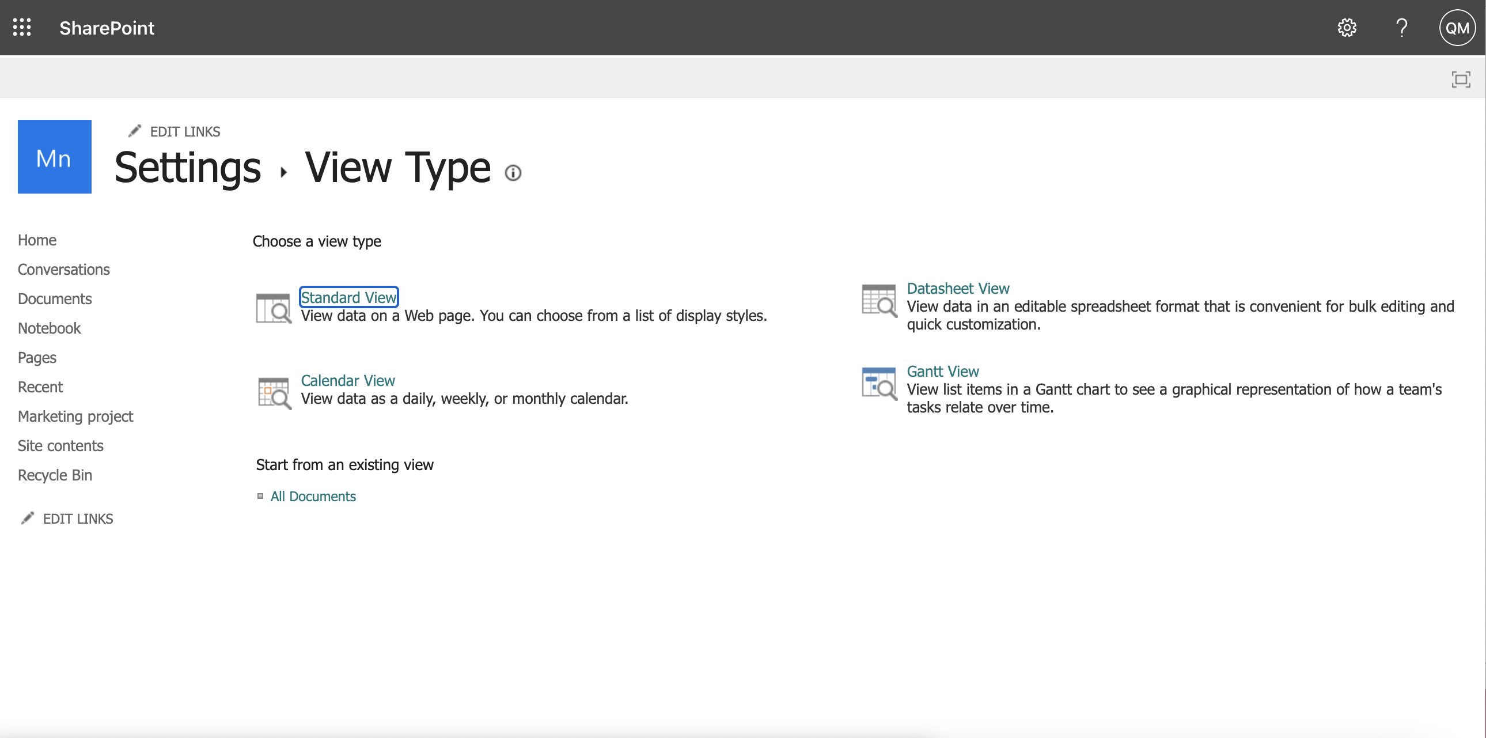The width and height of the screenshot is (1486, 738).
Task: Click the 'Choose a view type' heading
Action: coord(317,241)
